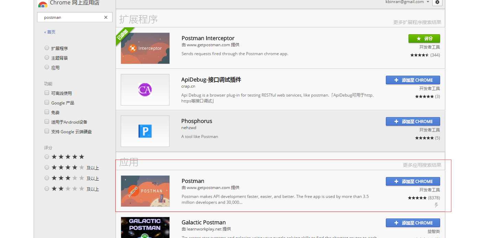Select the 应用 radio filter
Screen dimensions: 484x238
tap(47, 67)
